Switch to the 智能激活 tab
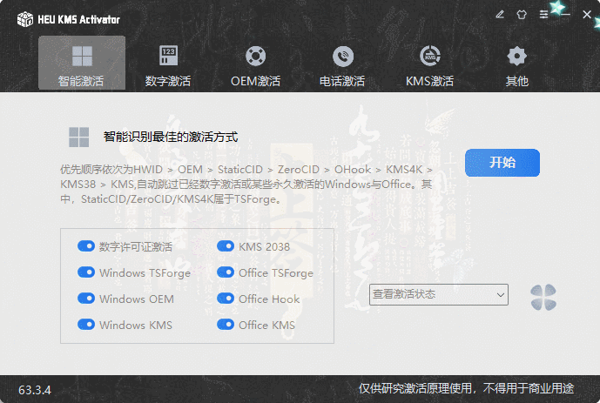The height and width of the screenshot is (403, 600). [x=82, y=63]
